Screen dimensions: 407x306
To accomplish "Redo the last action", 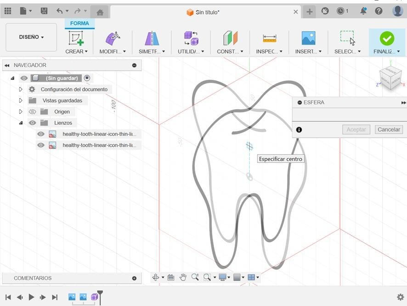I will coord(77,11).
